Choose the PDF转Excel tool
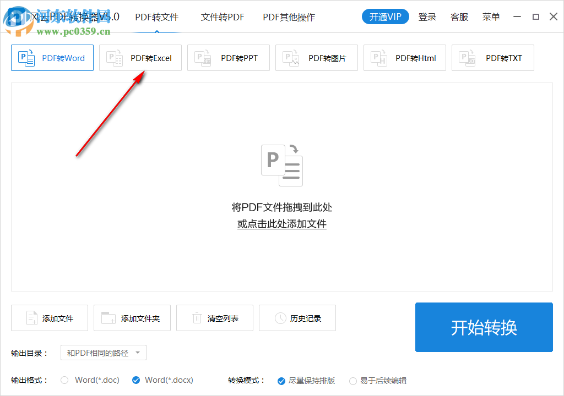The width and height of the screenshot is (564, 396). pyautogui.click(x=140, y=57)
